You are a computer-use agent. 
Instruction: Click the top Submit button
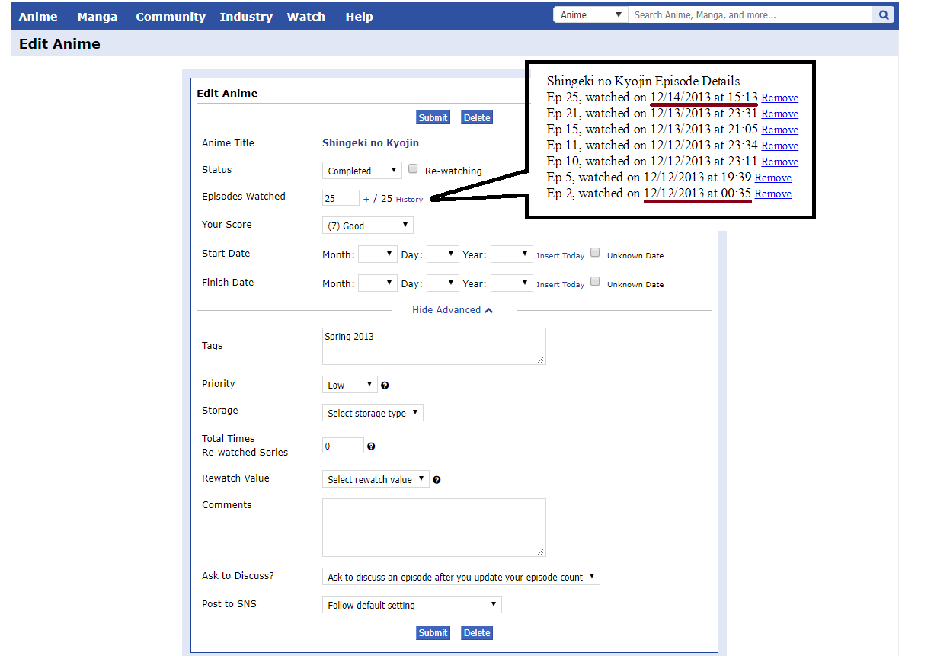tap(433, 117)
